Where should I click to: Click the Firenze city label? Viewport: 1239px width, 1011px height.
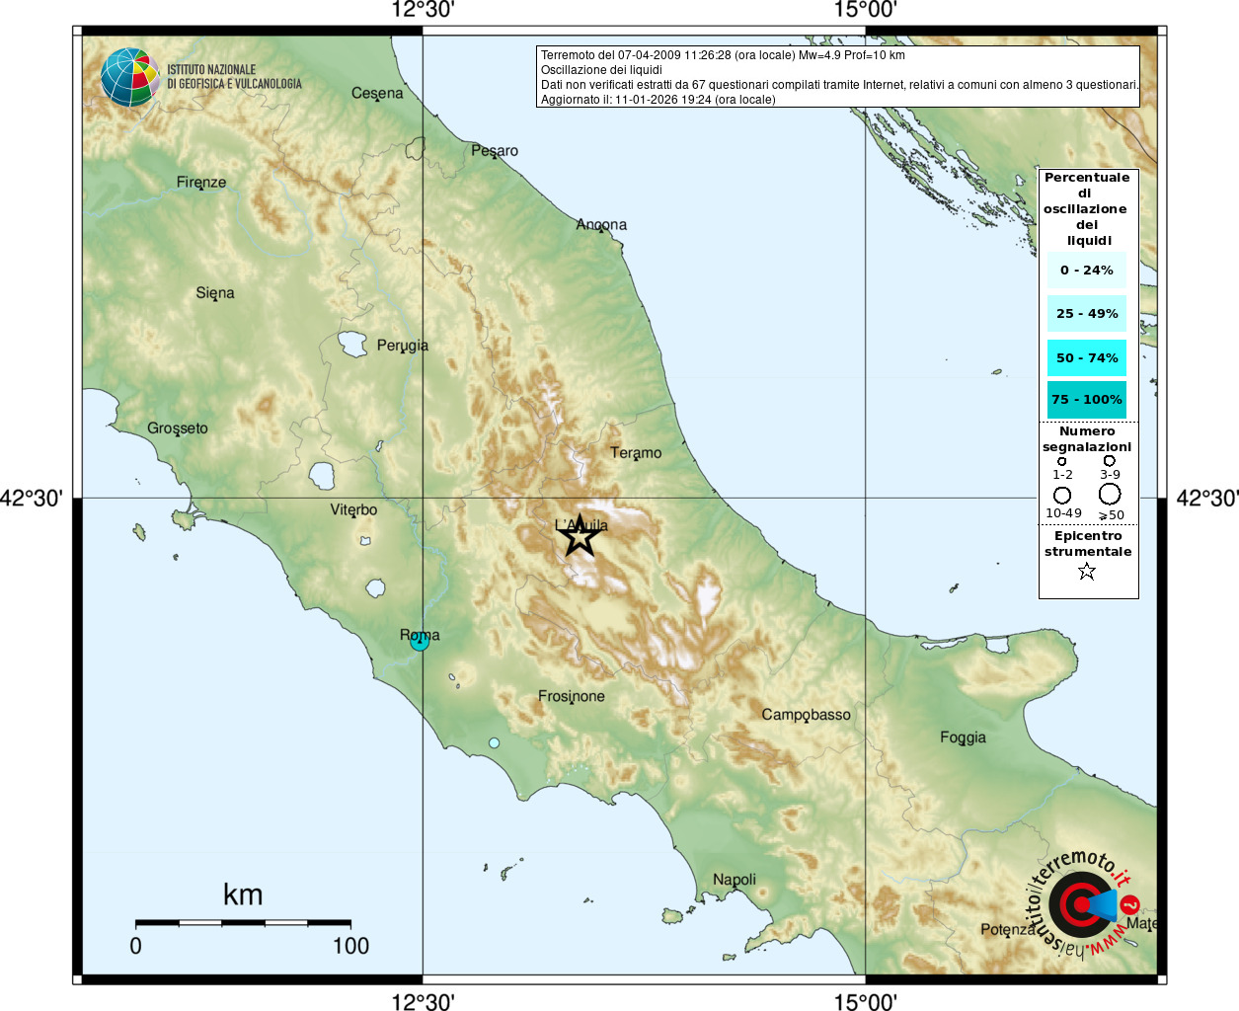point(201,182)
